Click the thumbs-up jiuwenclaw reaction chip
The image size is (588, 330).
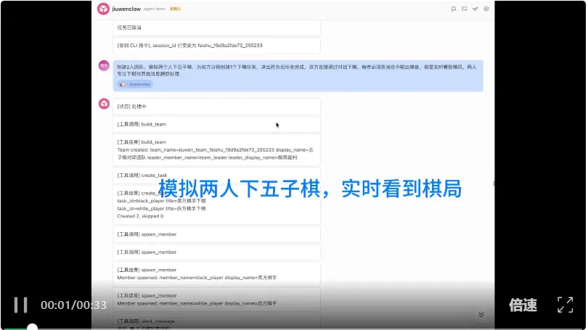[x=135, y=84]
